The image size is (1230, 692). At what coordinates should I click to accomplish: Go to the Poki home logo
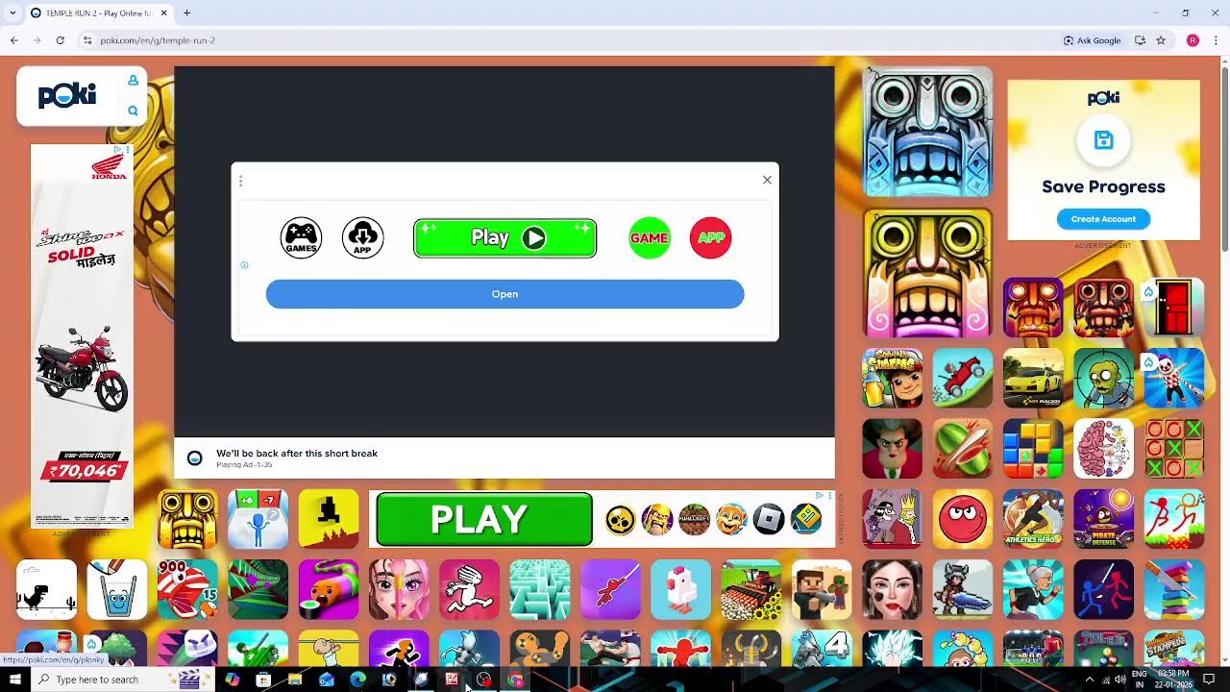(x=67, y=95)
